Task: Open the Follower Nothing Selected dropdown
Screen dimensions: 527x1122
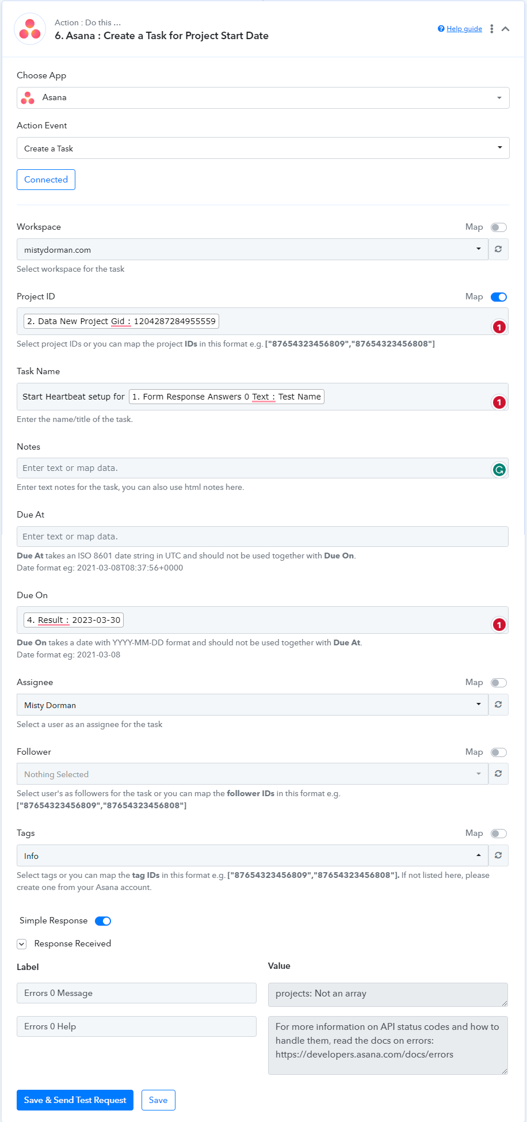Action: coord(253,774)
